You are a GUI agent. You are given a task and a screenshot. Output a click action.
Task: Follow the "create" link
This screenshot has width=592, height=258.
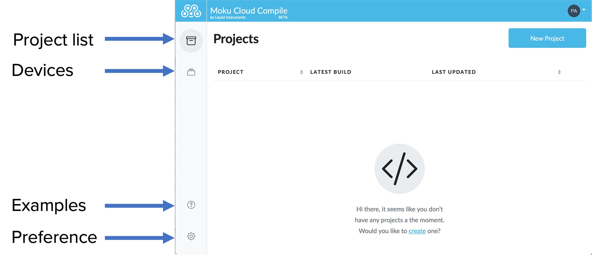point(417,231)
